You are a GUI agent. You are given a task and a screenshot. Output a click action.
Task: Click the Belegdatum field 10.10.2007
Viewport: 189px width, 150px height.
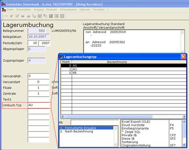pyautogui.click(x=38, y=36)
